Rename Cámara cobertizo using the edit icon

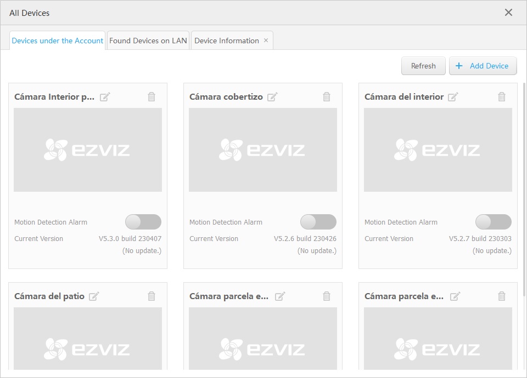pos(272,97)
